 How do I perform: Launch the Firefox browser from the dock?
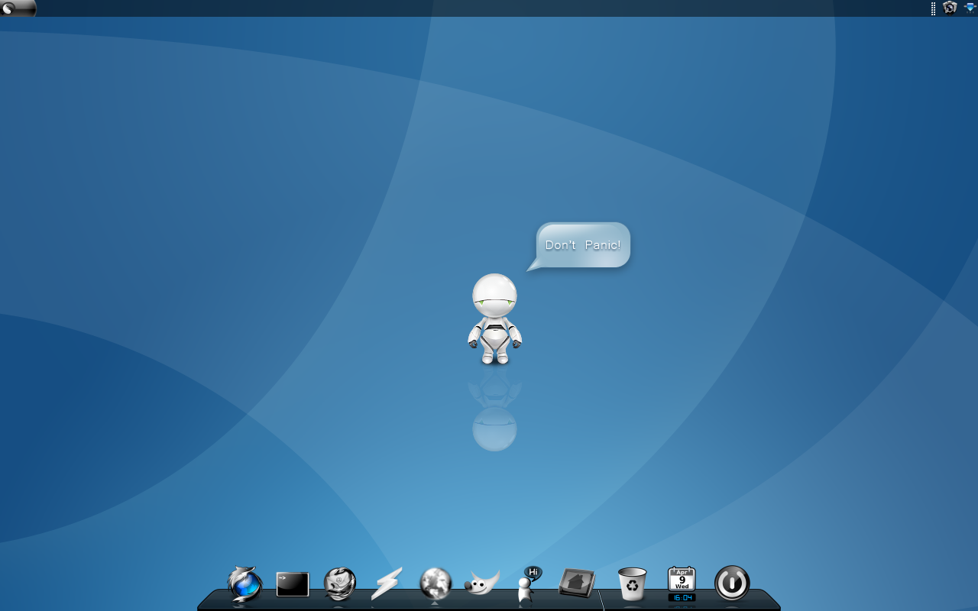(245, 584)
